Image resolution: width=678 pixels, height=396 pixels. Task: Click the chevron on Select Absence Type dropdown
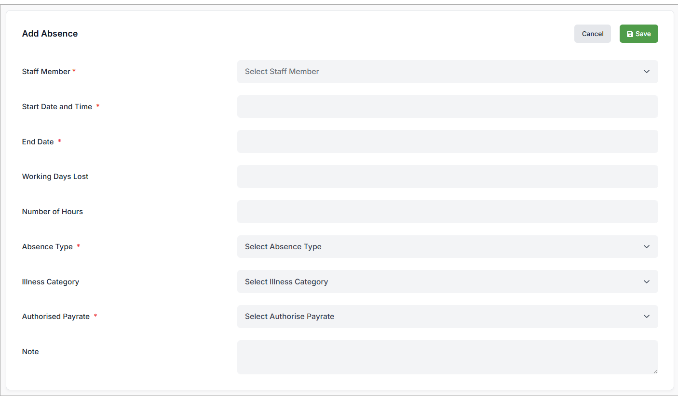(x=647, y=246)
